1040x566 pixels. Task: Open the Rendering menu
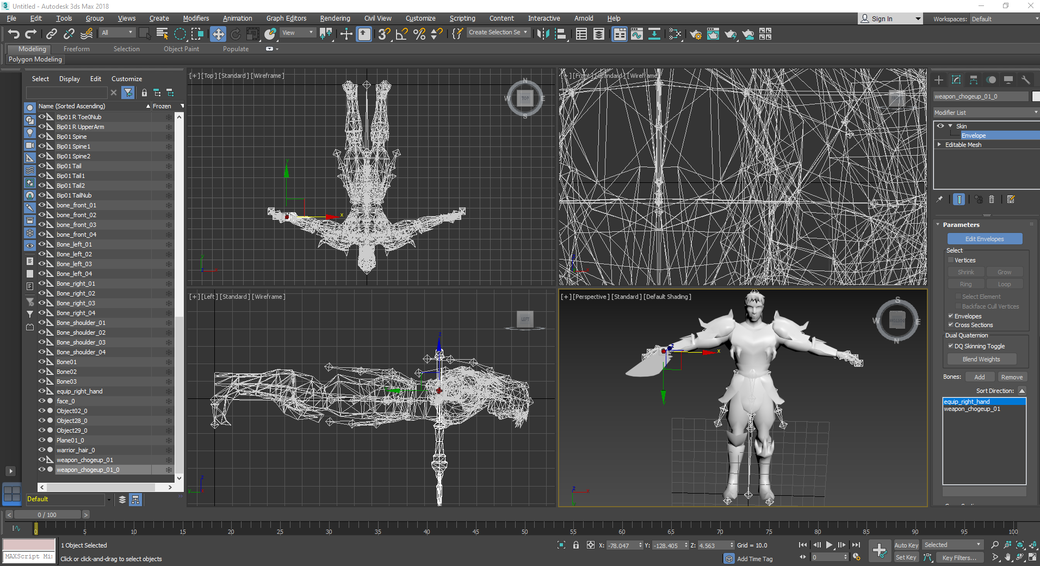coord(335,19)
